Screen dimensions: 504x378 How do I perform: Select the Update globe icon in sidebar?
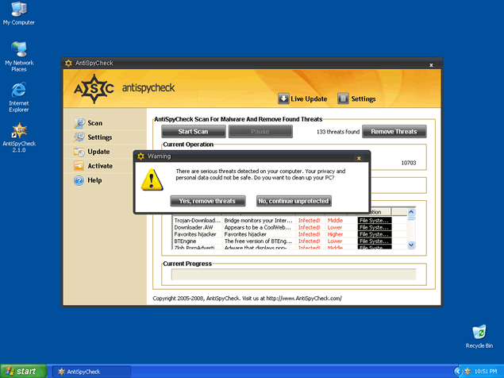click(x=79, y=152)
